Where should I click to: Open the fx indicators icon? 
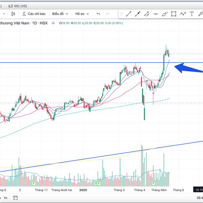[24, 14]
